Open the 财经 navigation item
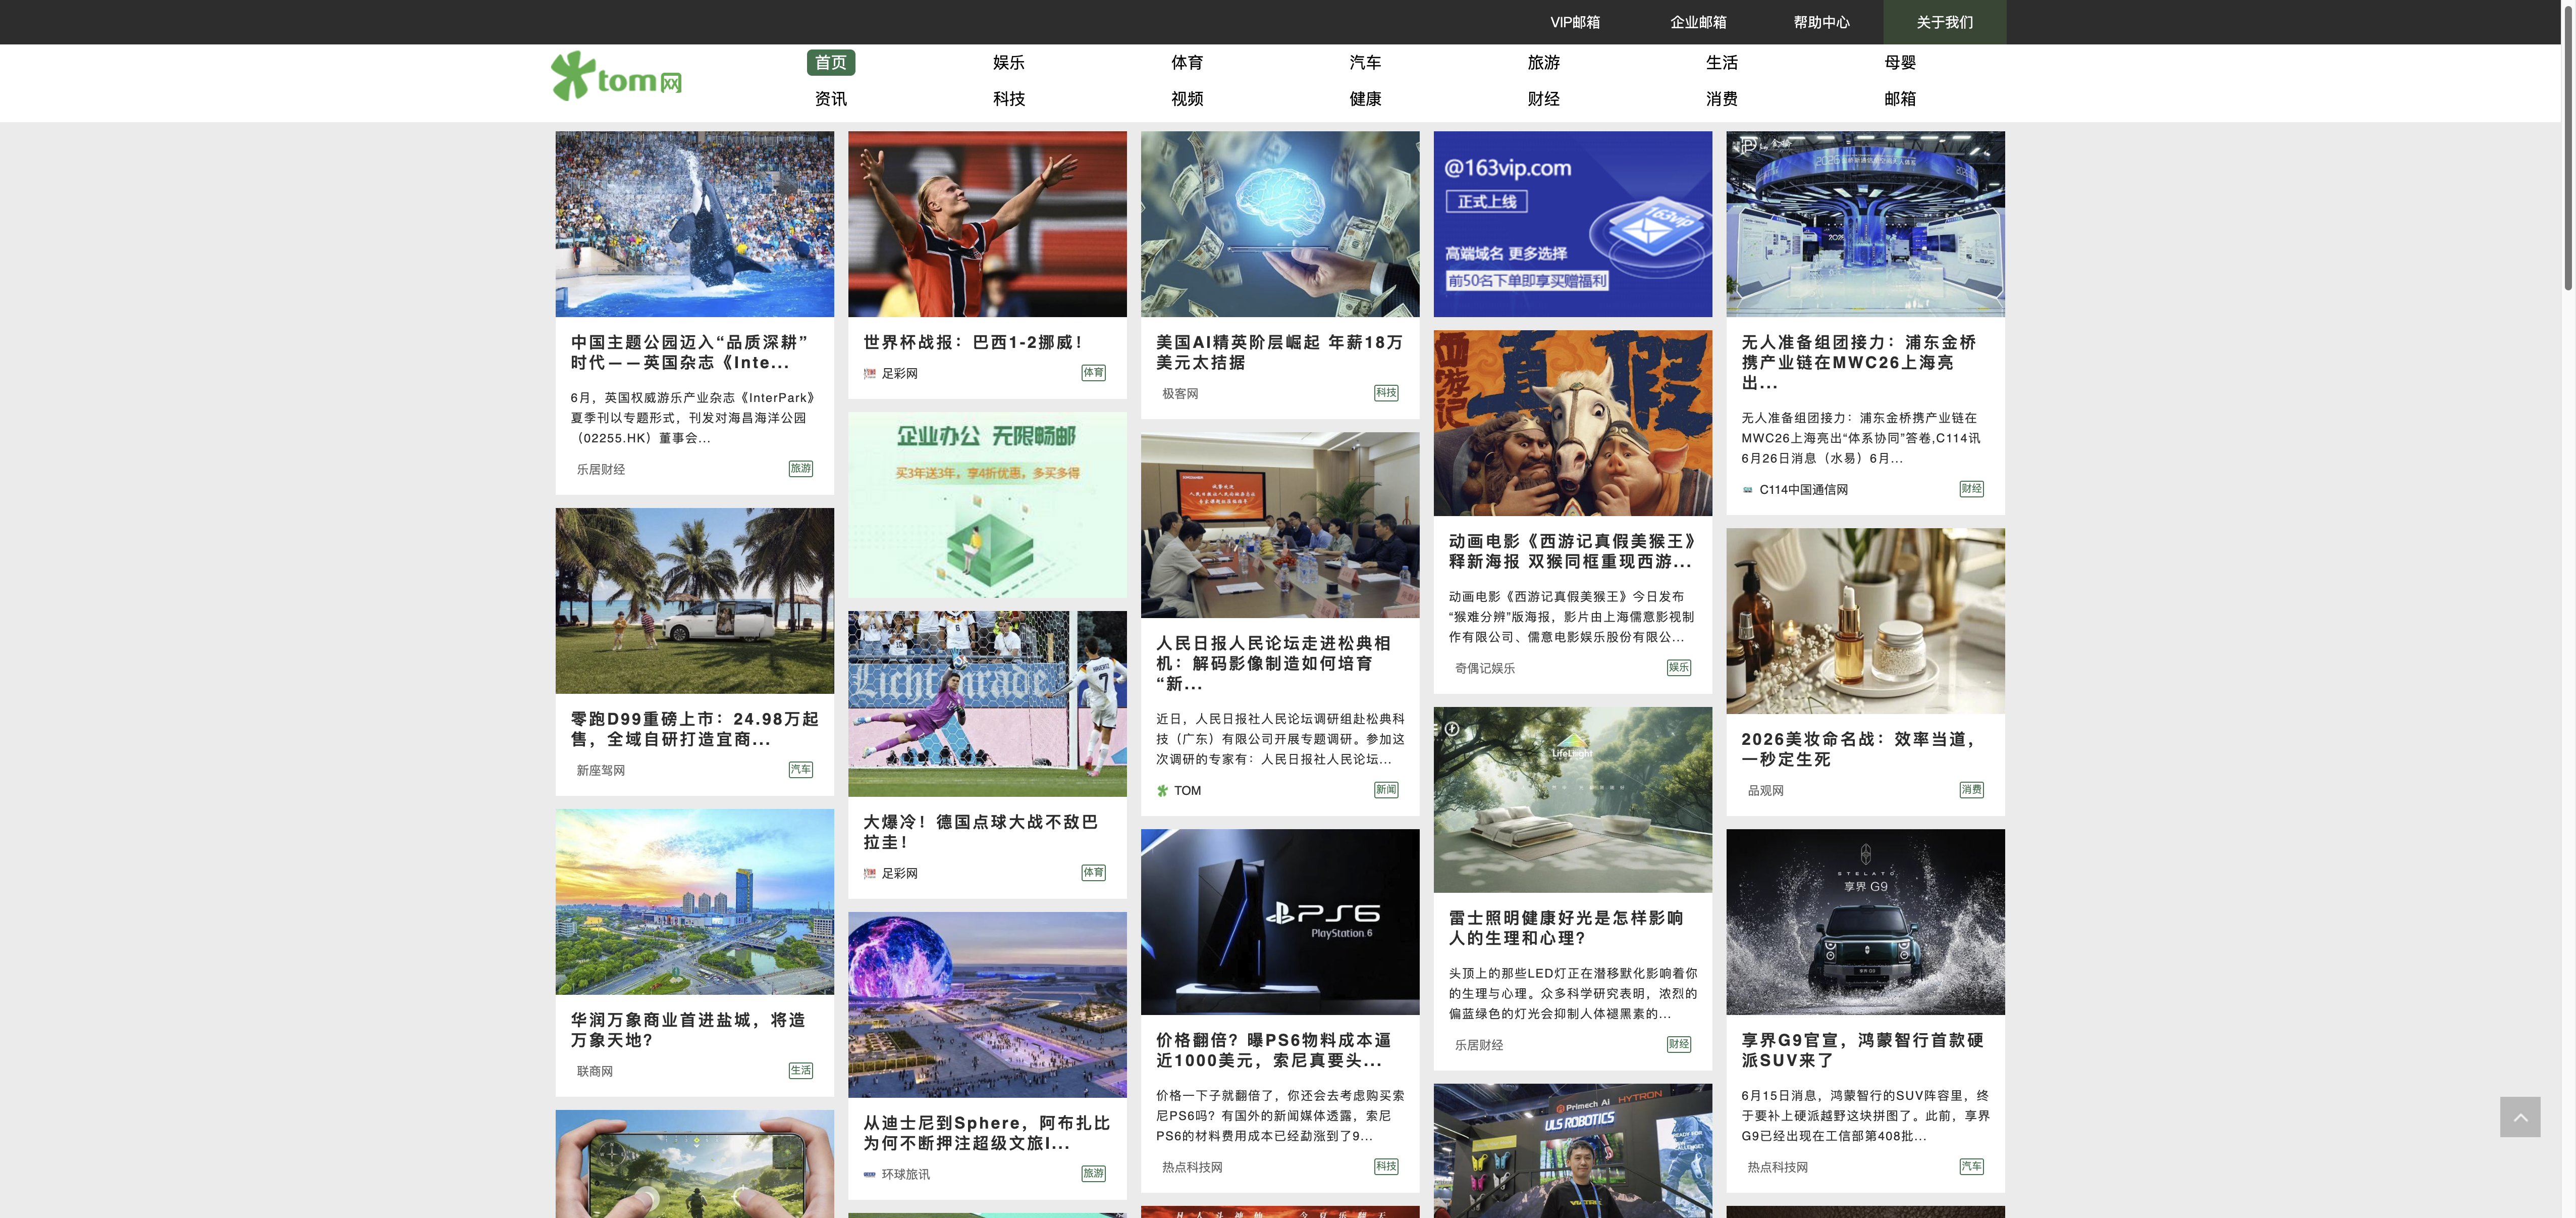Image resolution: width=2576 pixels, height=1218 pixels. pos(1543,98)
